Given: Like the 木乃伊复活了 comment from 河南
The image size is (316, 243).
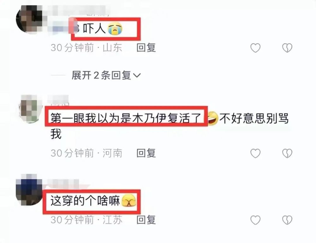Looking at the screenshot, I should pos(255,153).
